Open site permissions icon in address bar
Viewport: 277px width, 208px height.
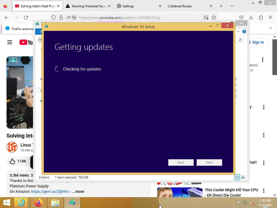68,17
